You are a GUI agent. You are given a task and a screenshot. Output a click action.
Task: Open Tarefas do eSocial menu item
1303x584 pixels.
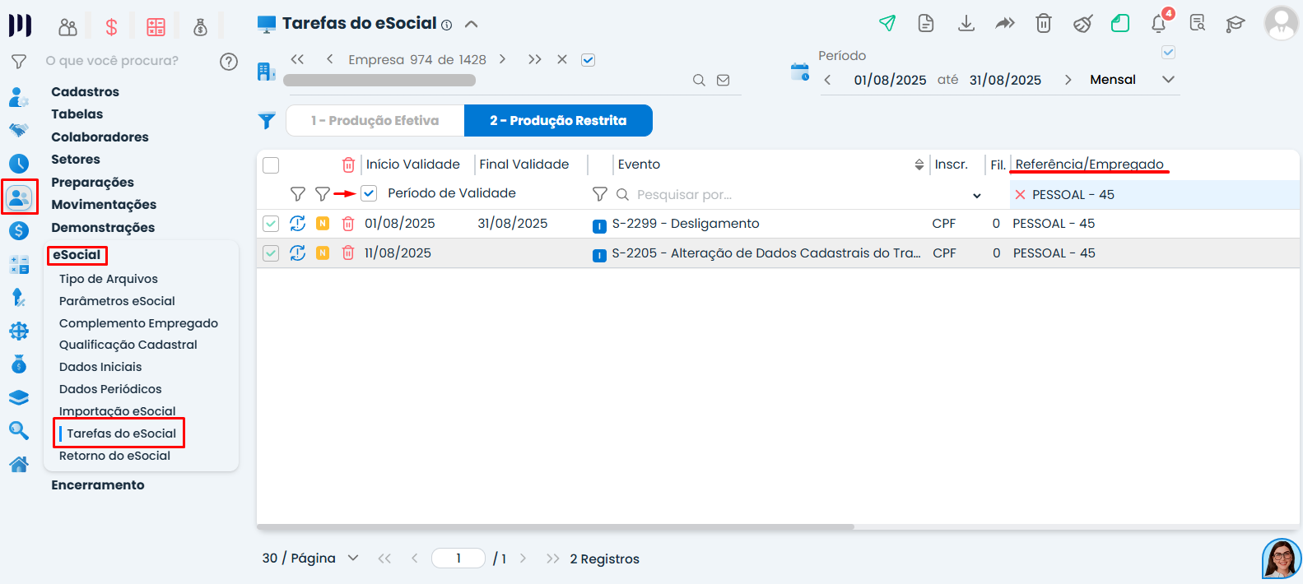coord(122,433)
